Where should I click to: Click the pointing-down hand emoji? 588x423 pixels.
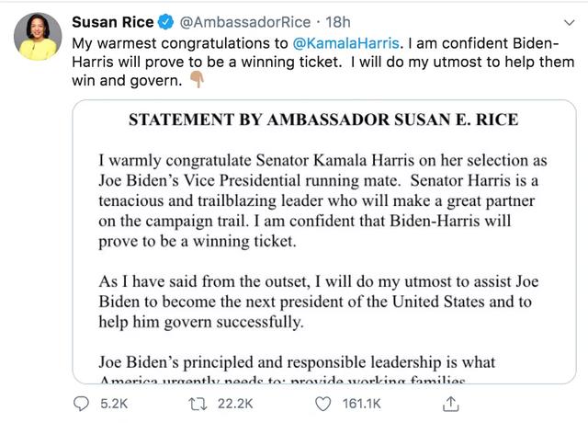pyautogui.click(x=195, y=80)
